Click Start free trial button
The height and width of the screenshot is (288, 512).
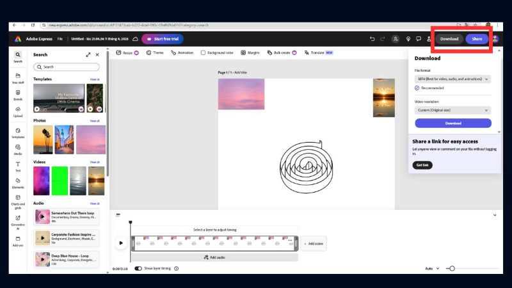(x=163, y=39)
